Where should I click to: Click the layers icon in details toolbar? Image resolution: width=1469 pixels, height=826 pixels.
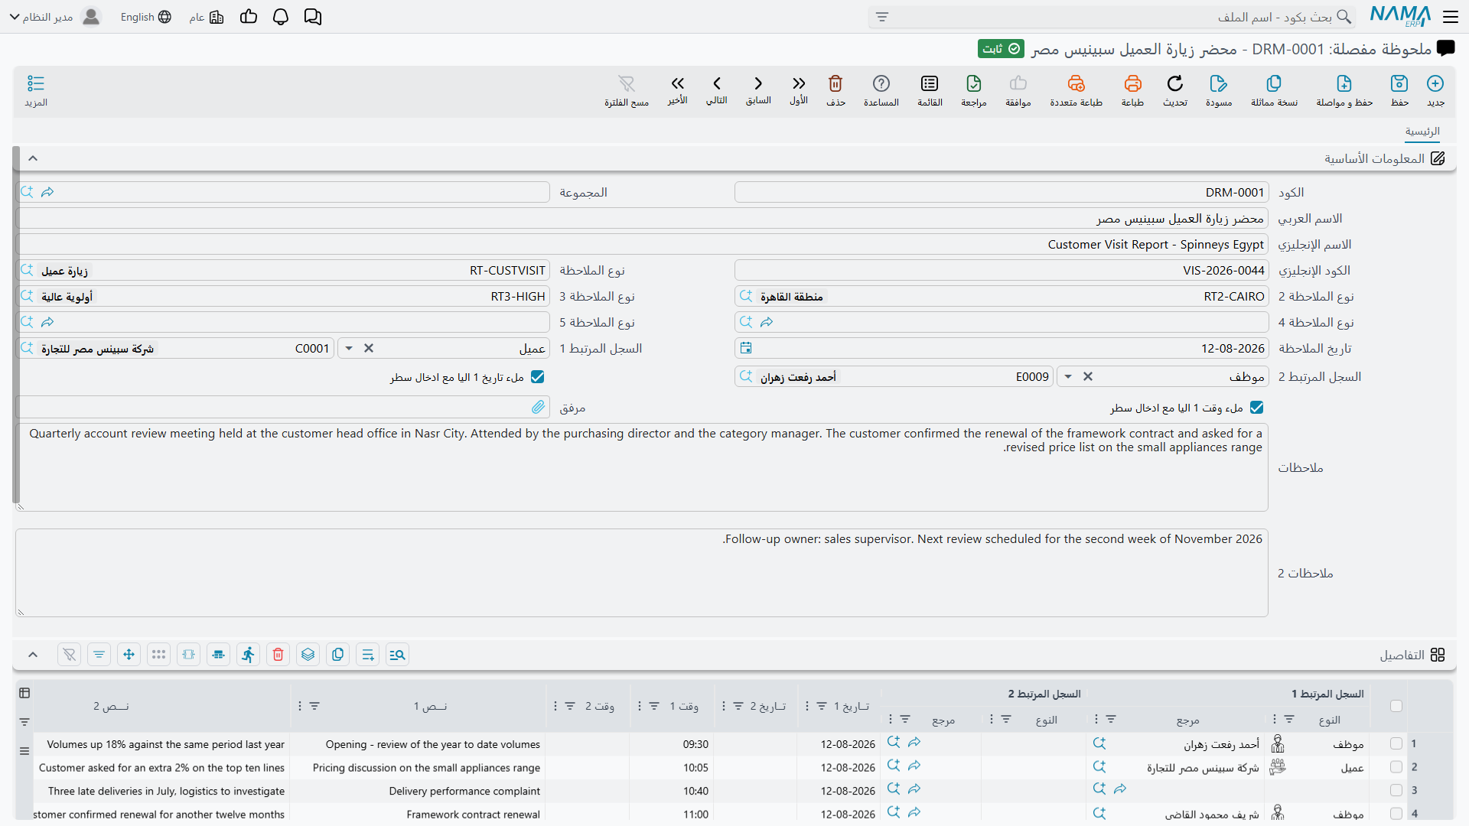[x=308, y=655]
